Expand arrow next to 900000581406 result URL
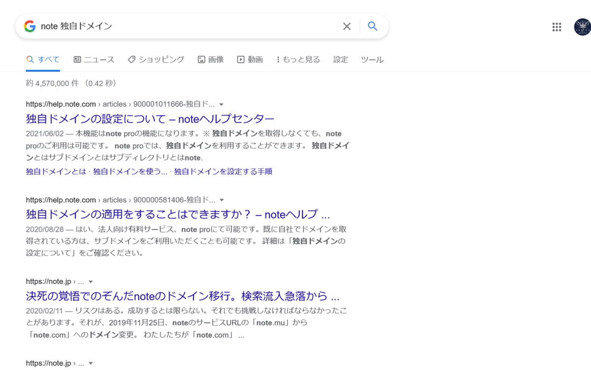The width and height of the screenshot is (591, 370). 222,200
